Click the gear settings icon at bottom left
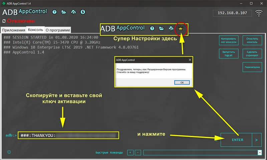267x160 pixels. (9, 152)
